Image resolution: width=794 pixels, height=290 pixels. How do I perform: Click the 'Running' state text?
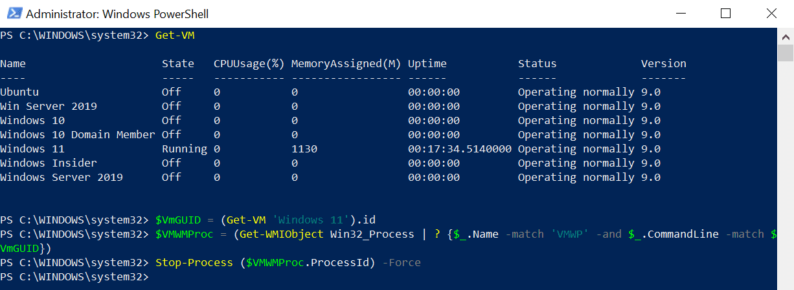pos(185,149)
